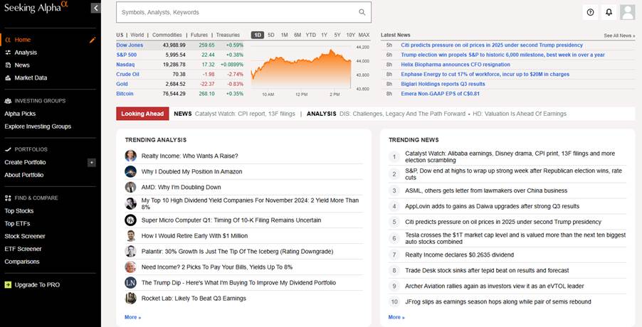642x327 pixels.
Task: Open the Nasdaq quote link
Action: pyautogui.click(x=125, y=65)
